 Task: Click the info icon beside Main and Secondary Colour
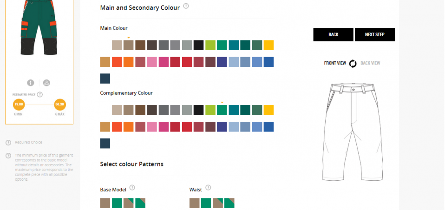pos(186,6)
